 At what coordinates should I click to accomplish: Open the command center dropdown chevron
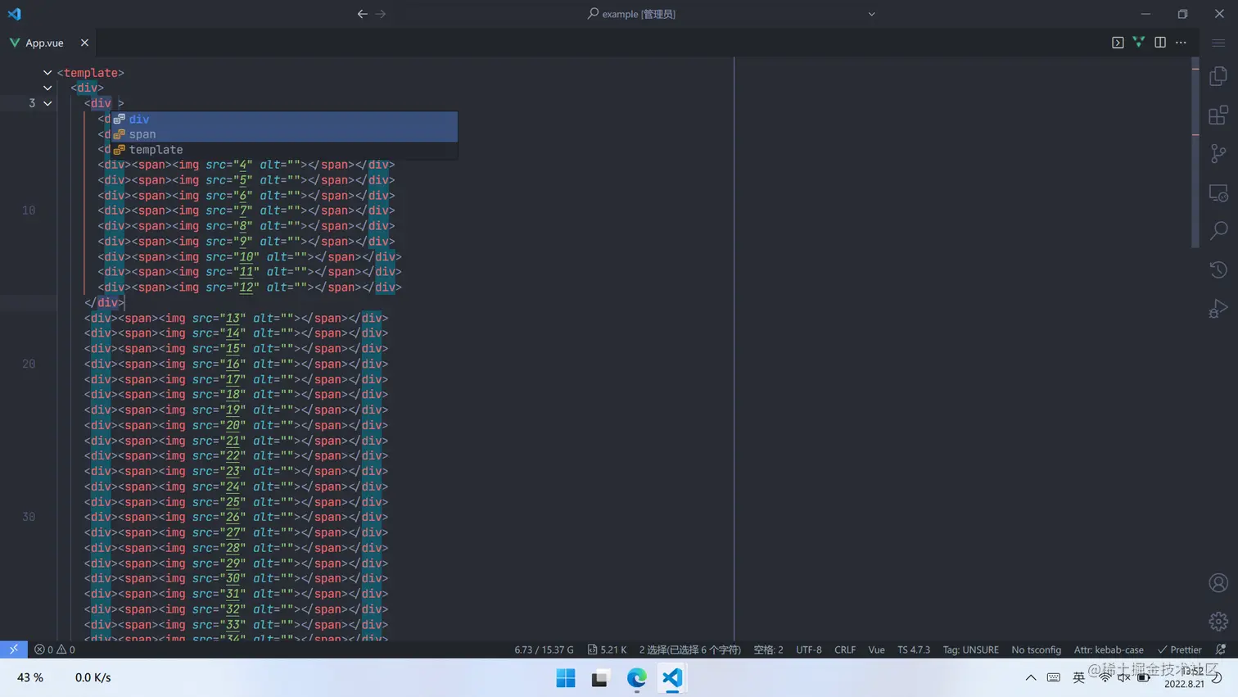(871, 14)
